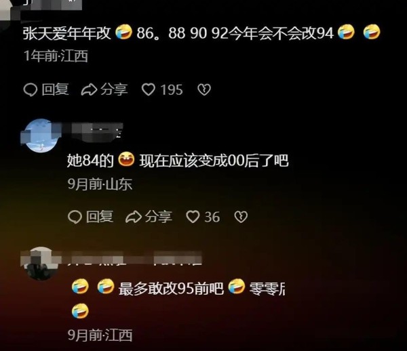
Task: Click the blurred username of the third commenter
Action: [x=132, y=258]
